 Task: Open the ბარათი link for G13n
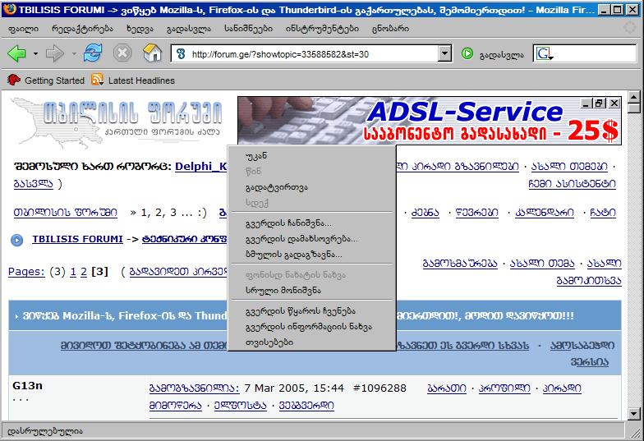click(x=447, y=388)
